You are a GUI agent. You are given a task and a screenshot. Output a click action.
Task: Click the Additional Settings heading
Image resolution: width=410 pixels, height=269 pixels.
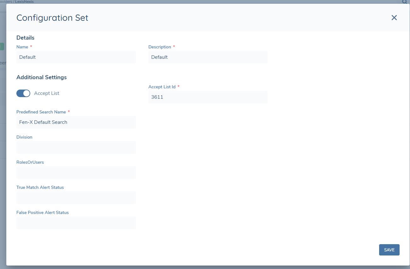(x=41, y=77)
